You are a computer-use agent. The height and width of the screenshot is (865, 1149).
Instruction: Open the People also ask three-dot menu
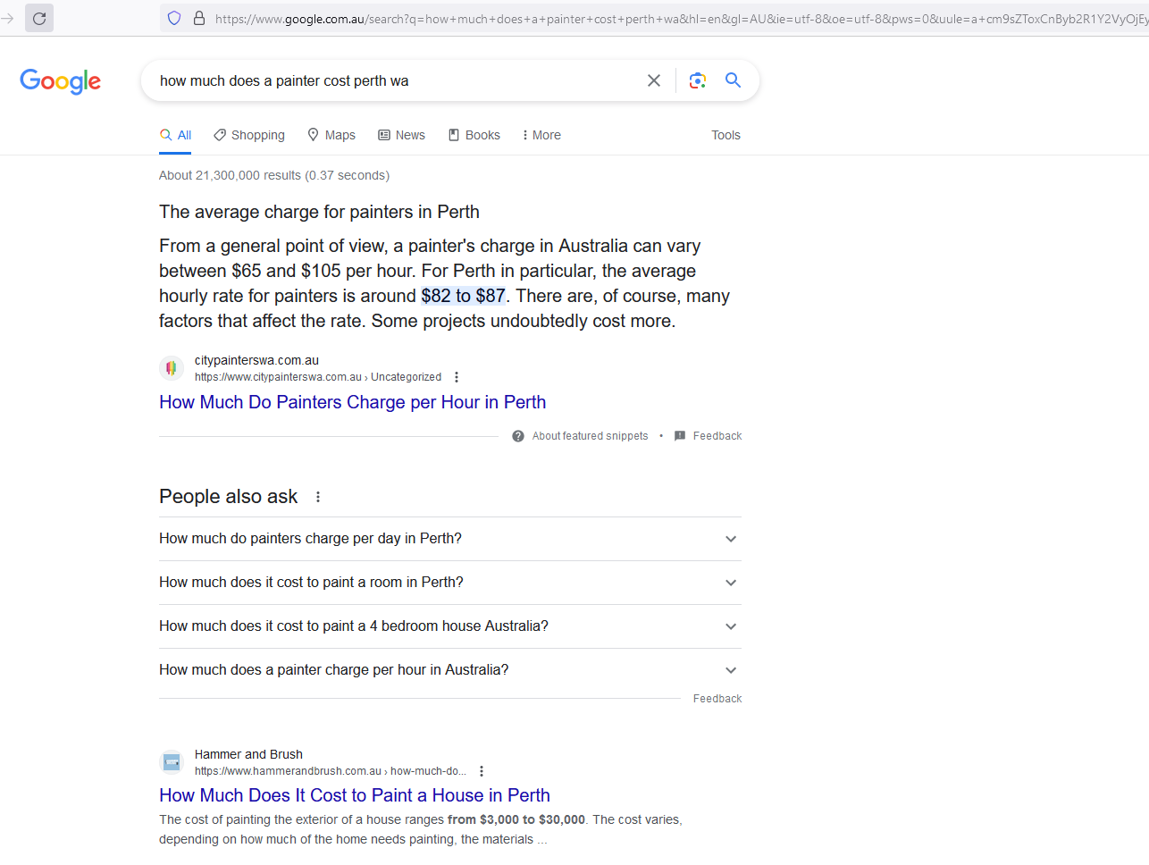318,497
